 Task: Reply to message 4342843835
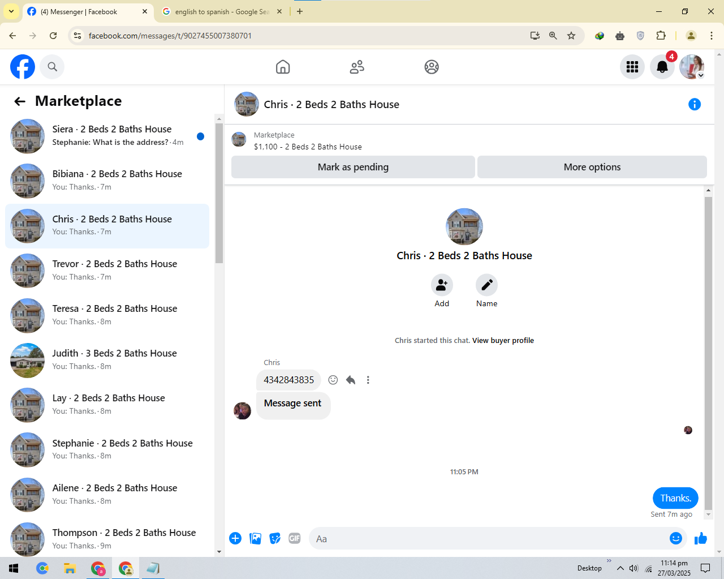(351, 380)
